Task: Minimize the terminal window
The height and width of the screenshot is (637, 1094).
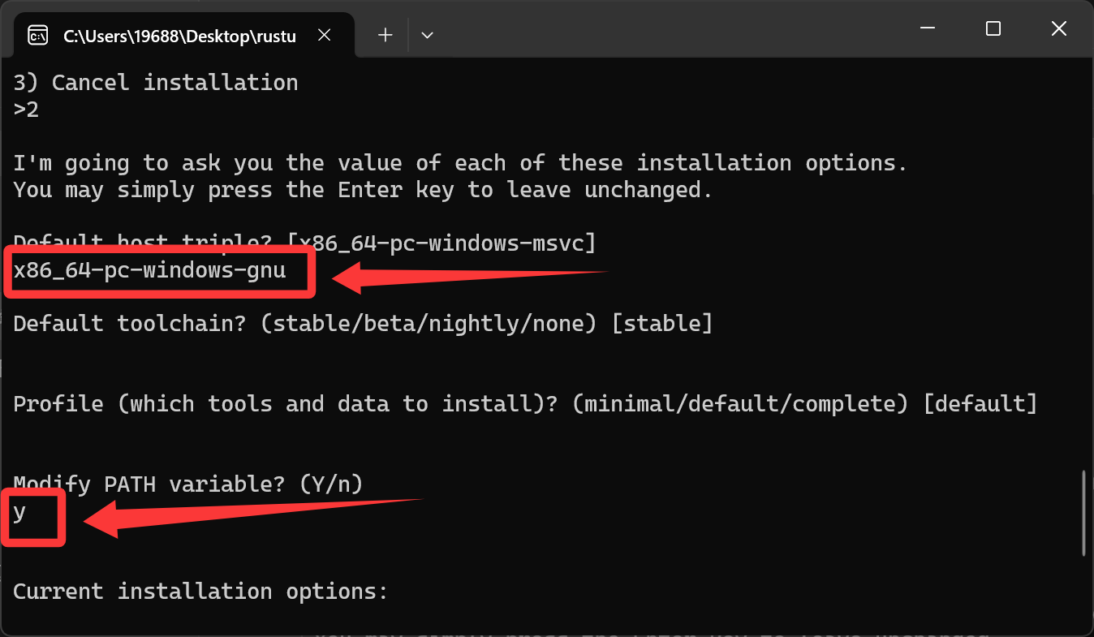Action: pyautogui.click(x=927, y=29)
